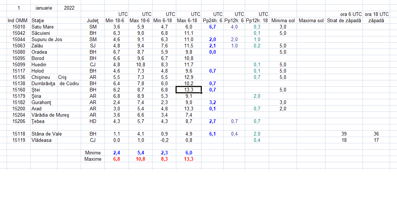397x200 pixels.
Task: Select Gurahonţ's Pp24h value 3,2
Action: tap(213, 103)
